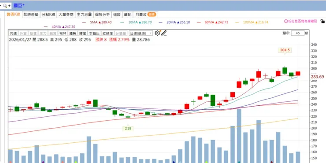
Task: Toggle the unlocked padlock icon
Action: point(322,21)
